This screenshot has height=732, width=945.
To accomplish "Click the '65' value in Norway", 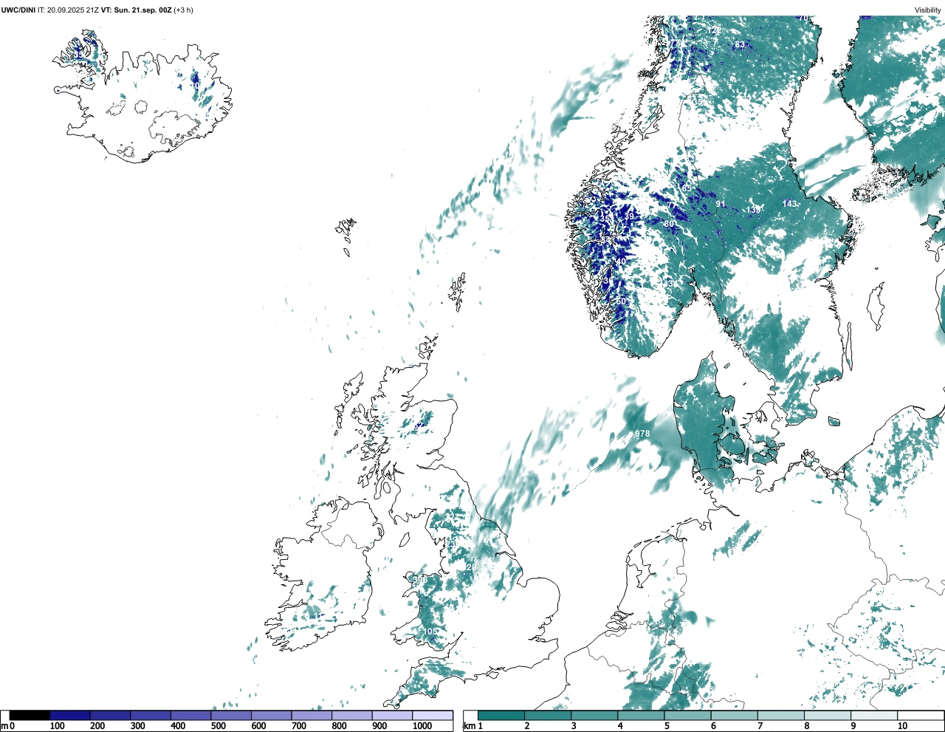I will click(687, 188).
